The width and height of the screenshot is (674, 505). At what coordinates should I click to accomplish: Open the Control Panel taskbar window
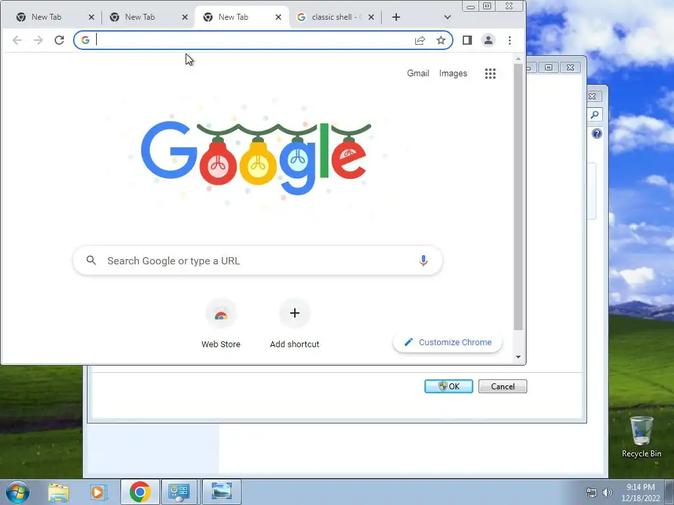[179, 492]
